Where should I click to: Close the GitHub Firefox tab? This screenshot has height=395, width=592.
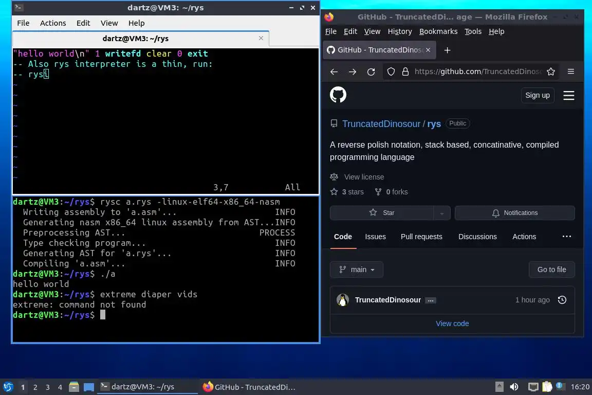click(428, 50)
